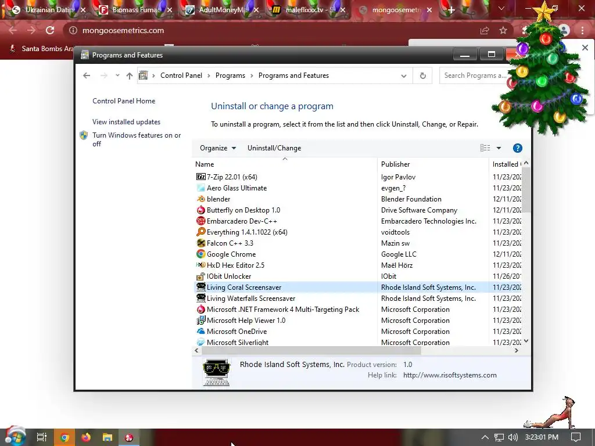The image size is (595, 446).
Task: Open the Organize dropdown menu
Action: coord(218,148)
